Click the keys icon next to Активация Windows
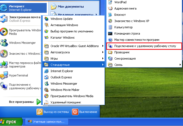Viewport: 183px width, 126px height. pos(46,25)
